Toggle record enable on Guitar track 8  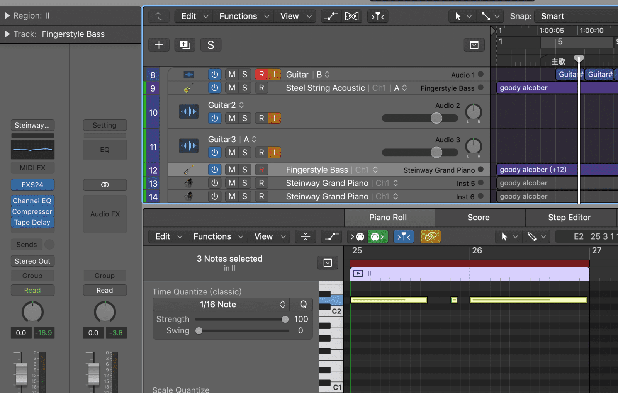(261, 74)
